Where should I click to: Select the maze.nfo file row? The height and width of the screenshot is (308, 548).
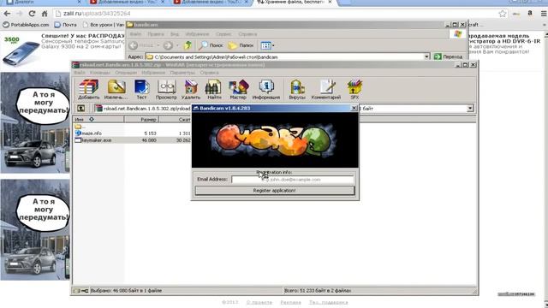(x=132, y=133)
